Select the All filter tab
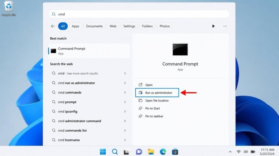Viewport: 279px width, 156px height. click(x=63, y=26)
